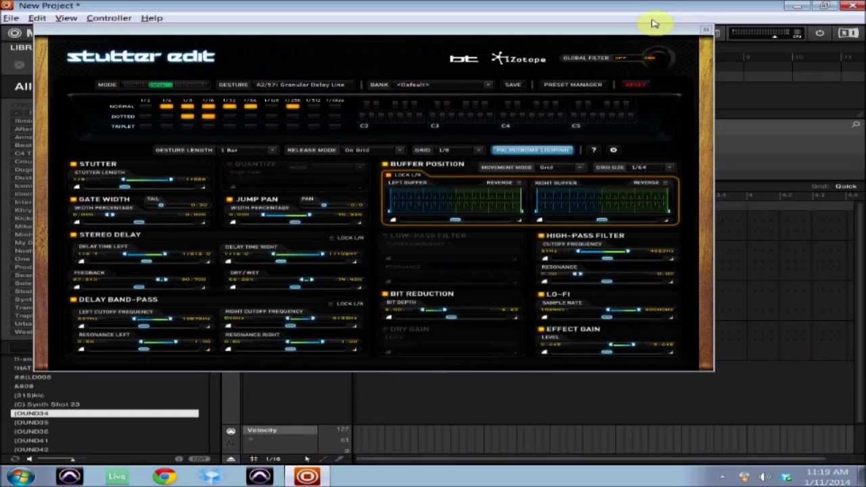Open the 1/16 step grid dropdown
This screenshot has height=487, width=866.
point(273,459)
